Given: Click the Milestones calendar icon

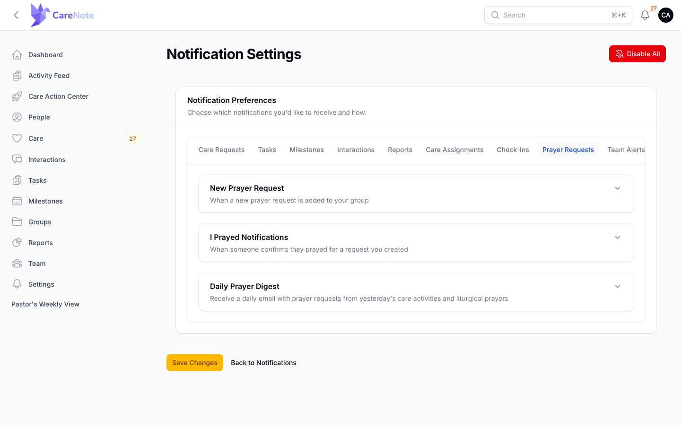Looking at the screenshot, I should point(17,201).
